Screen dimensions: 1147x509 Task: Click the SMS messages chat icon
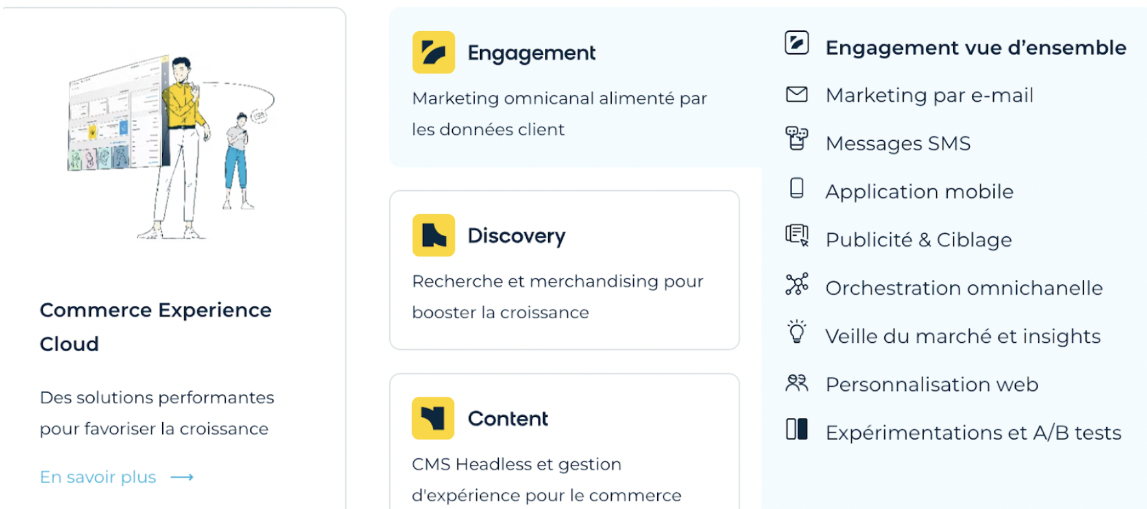point(797,138)
